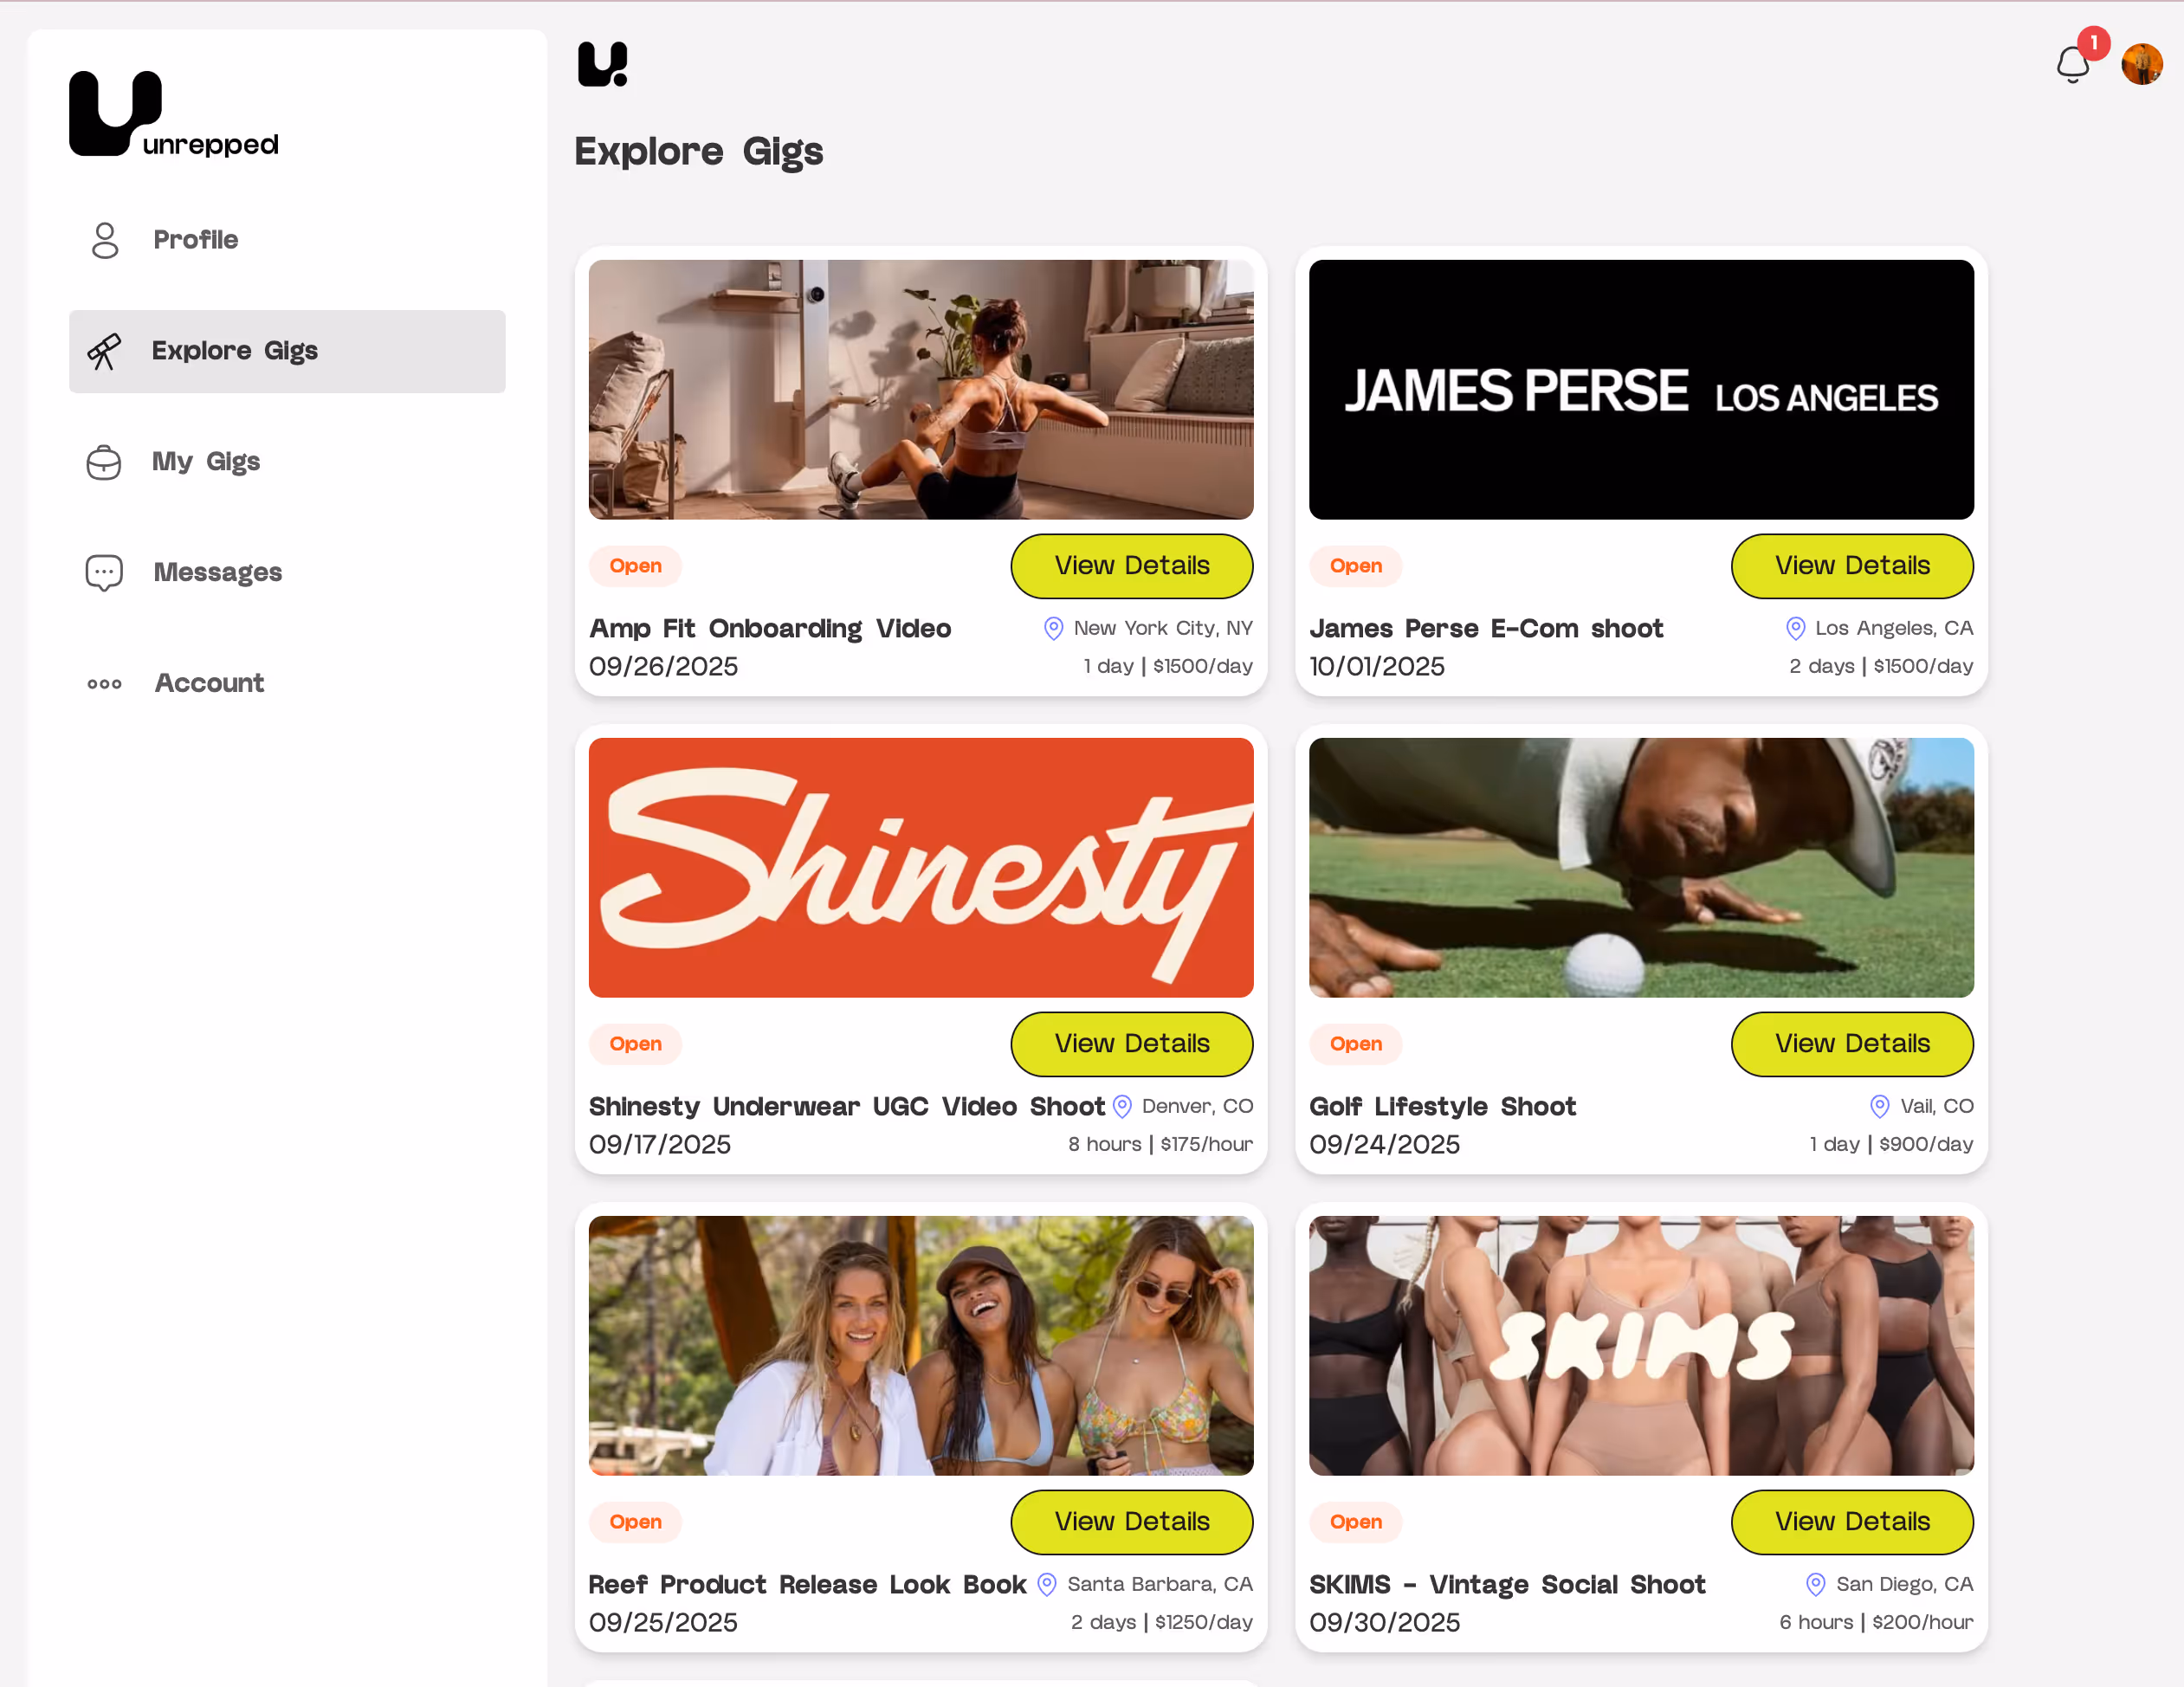
Task: Click the Messages chat bubble icon
Action: click(104, 573)
